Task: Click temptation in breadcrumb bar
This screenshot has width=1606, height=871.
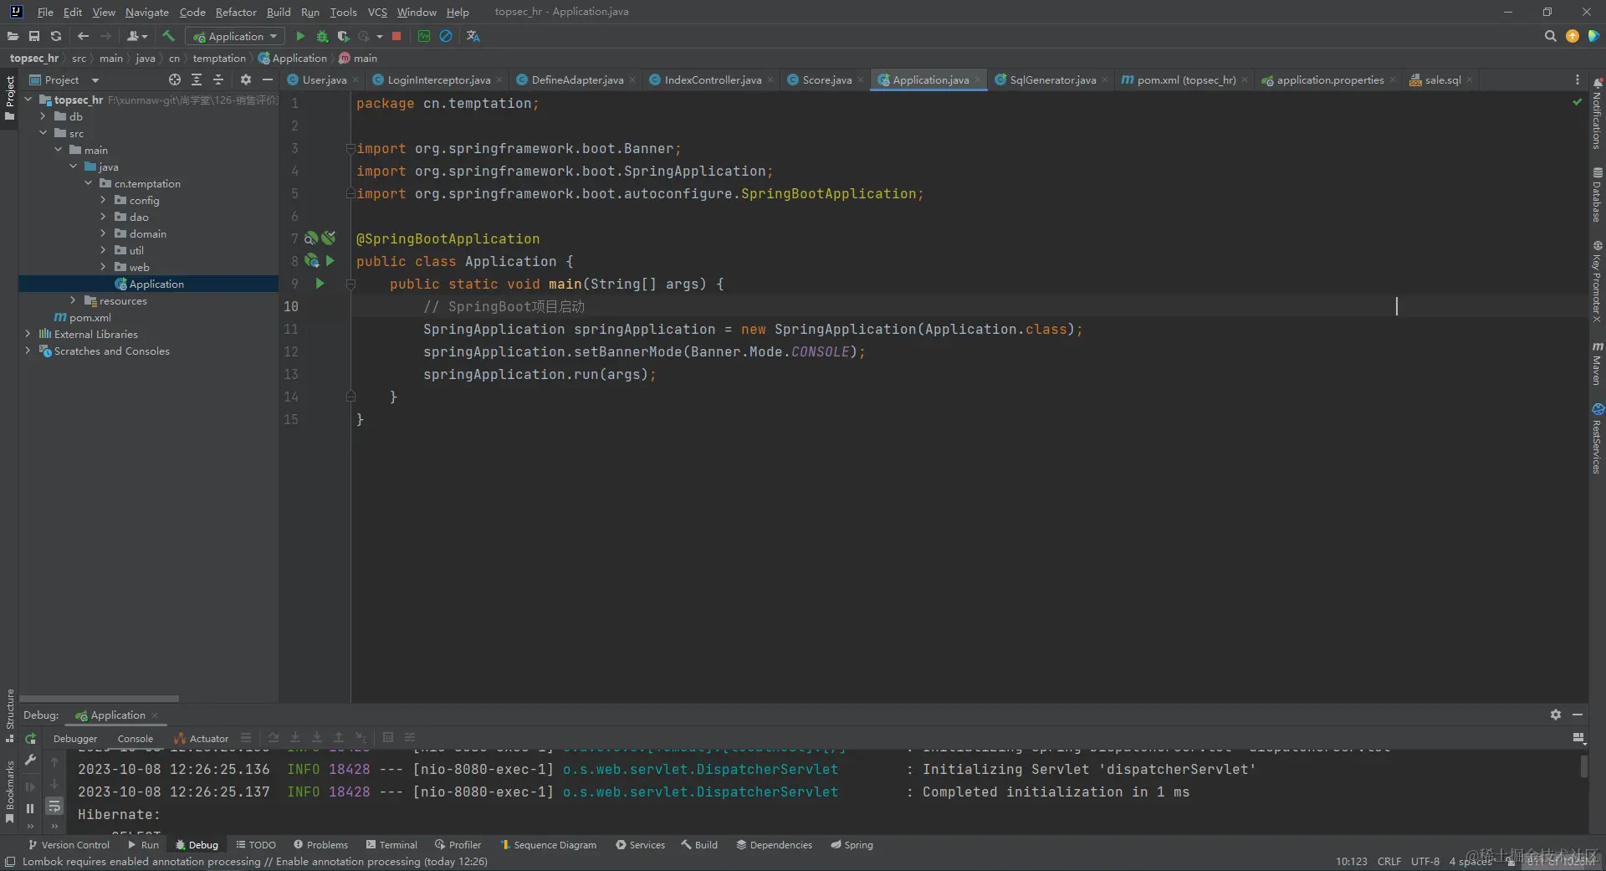Action: pos(219,58)
